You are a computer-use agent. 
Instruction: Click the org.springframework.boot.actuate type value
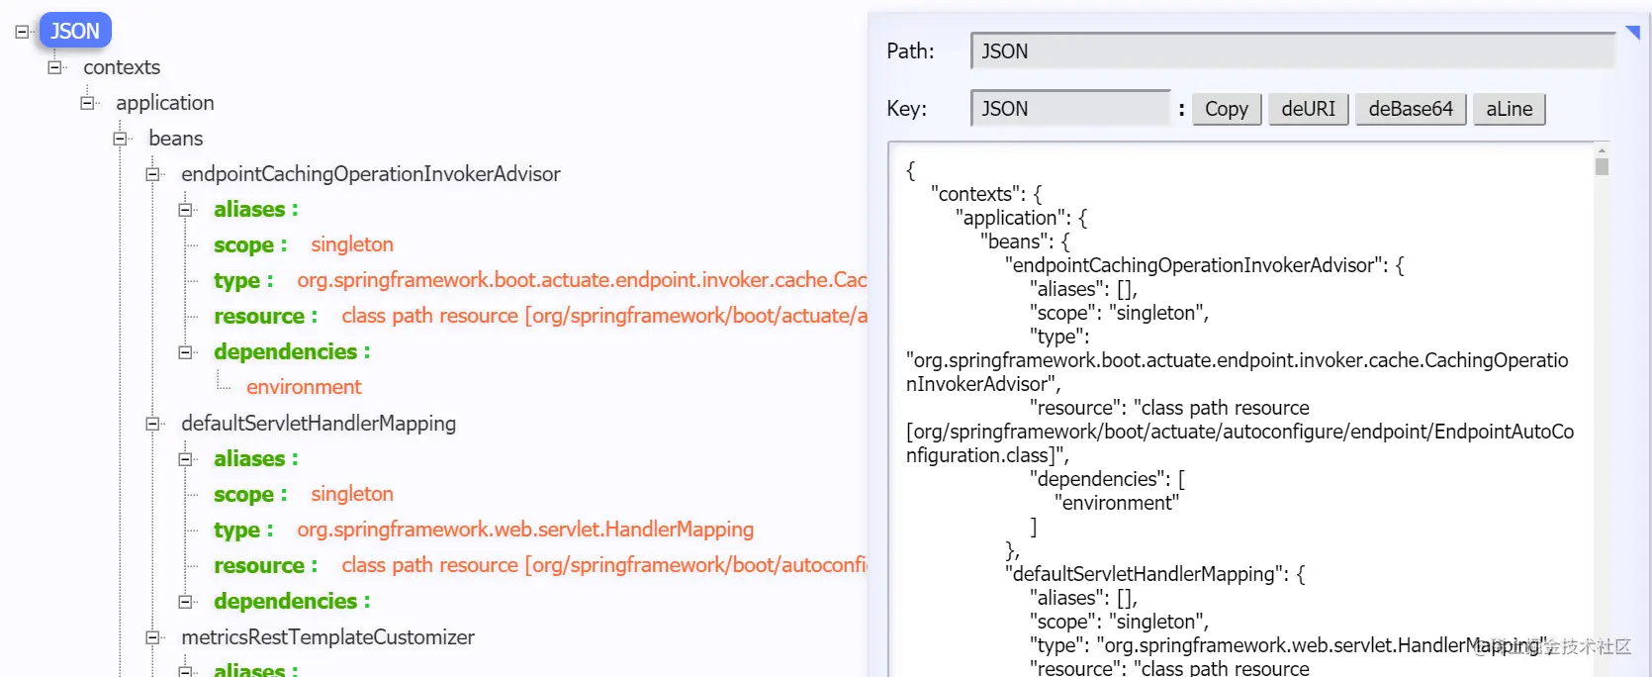coord(582,280)
